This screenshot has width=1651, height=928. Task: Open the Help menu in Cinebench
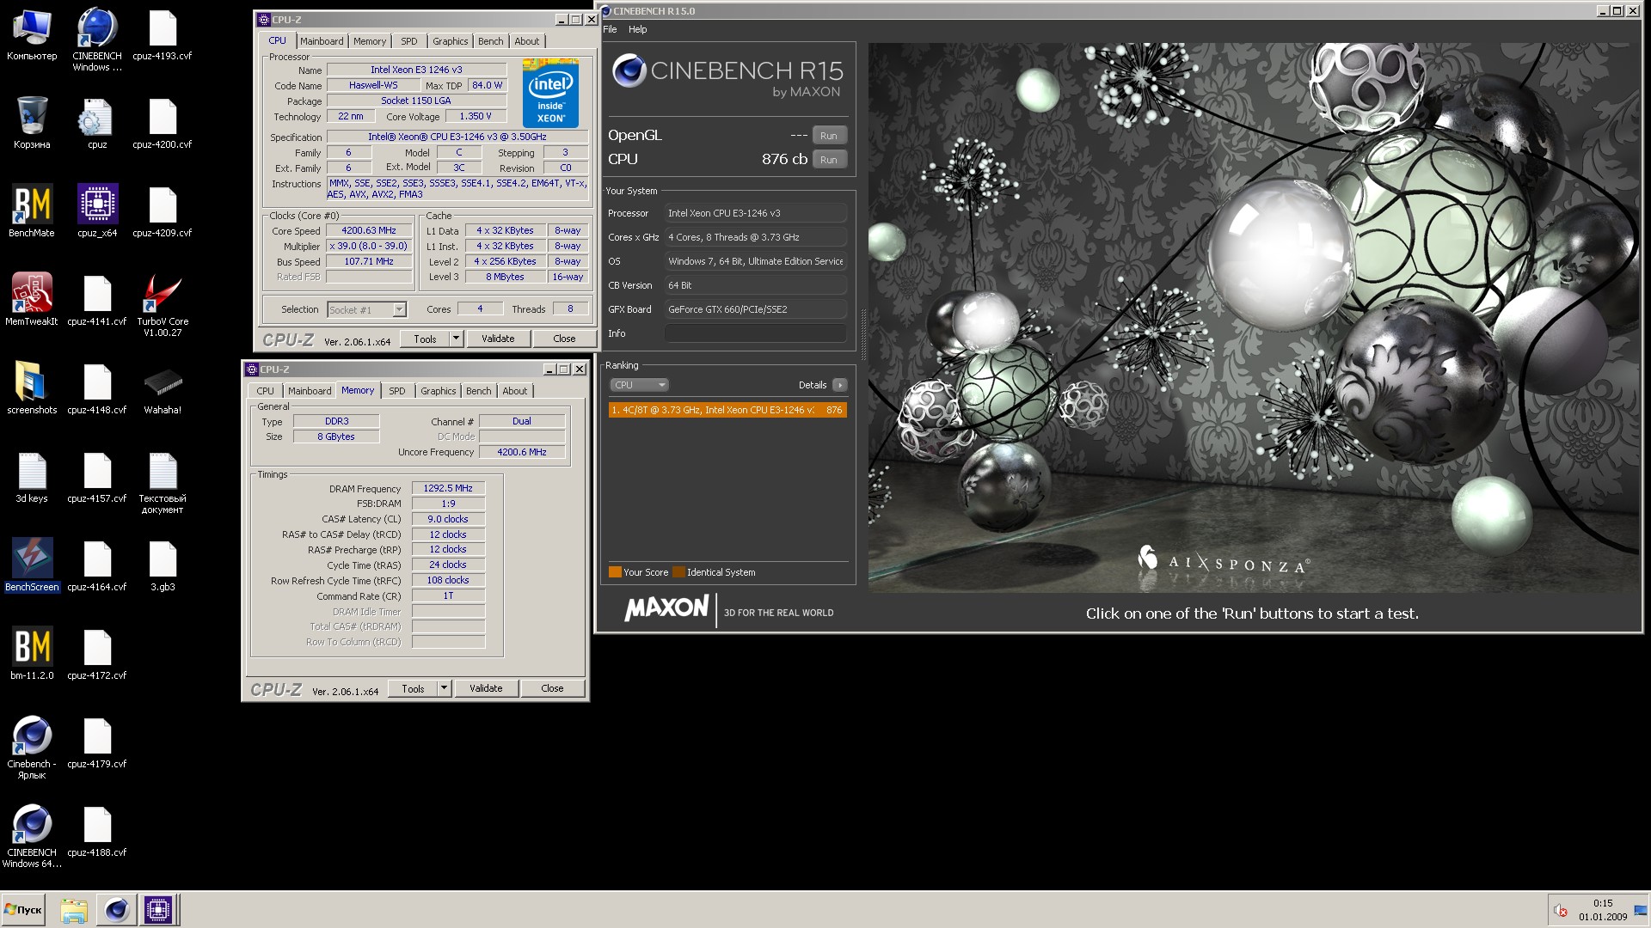637,29
